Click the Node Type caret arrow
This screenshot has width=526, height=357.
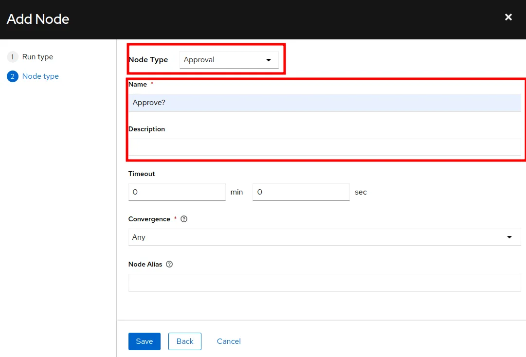(268, 60)
